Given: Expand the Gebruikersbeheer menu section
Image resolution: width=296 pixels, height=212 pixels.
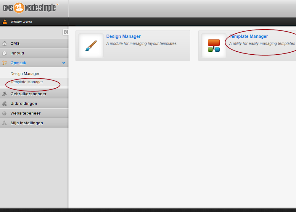Looking at the screenshot, I should (x=28, y=94).
